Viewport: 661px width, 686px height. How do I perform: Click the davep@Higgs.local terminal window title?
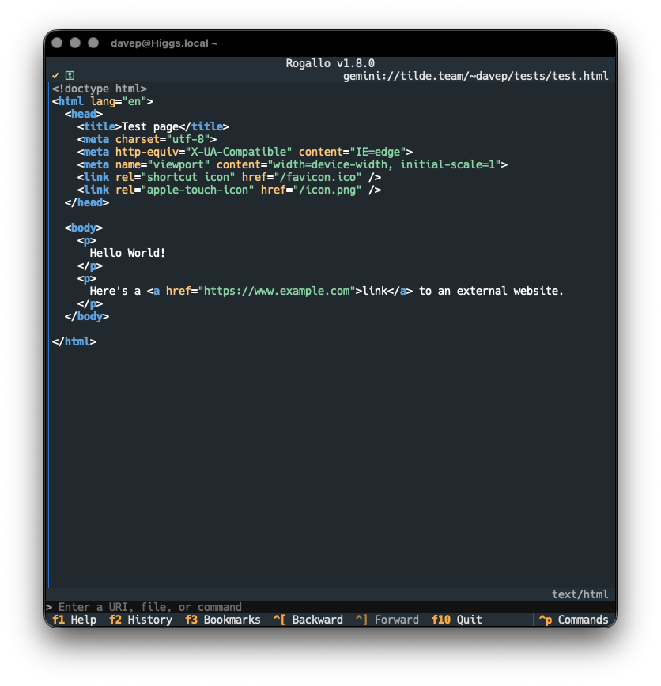click(164, 43)
